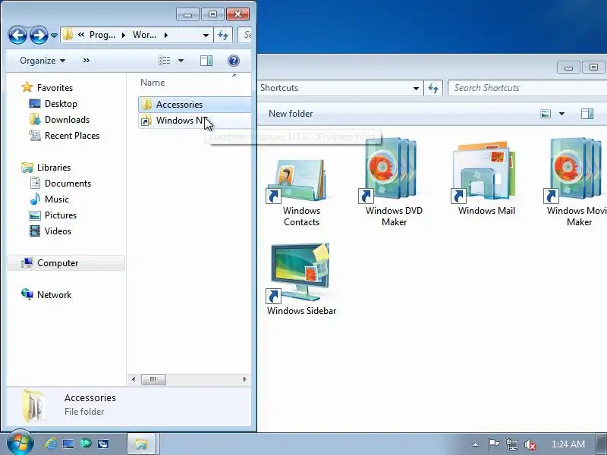Viewport: 607px width, 455px height.
Task: Open the recent pages dropdown beside Forward
Action: tap(54, 36)
